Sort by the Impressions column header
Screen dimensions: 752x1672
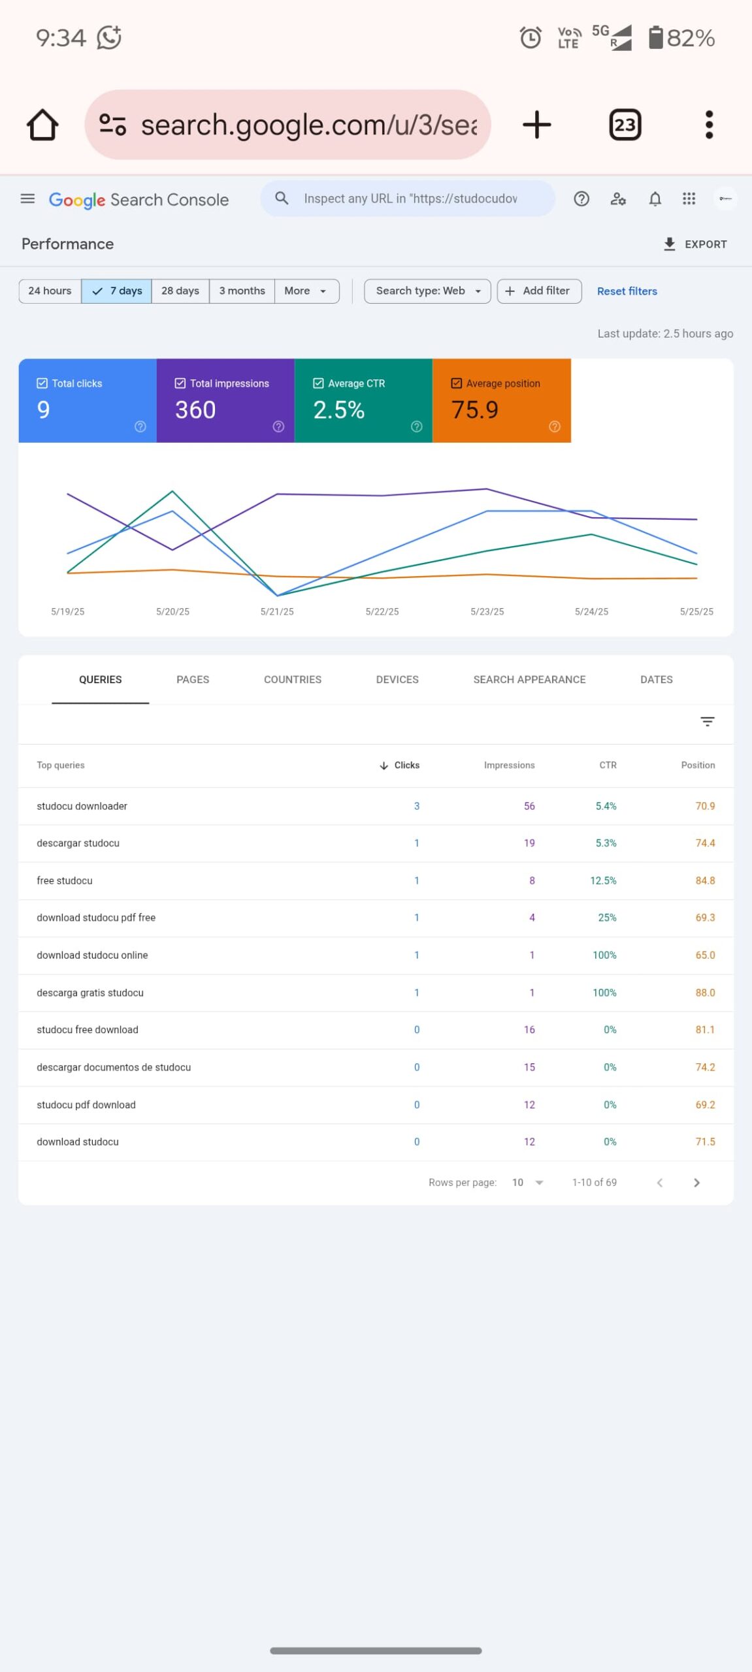(x=509, y=765)
